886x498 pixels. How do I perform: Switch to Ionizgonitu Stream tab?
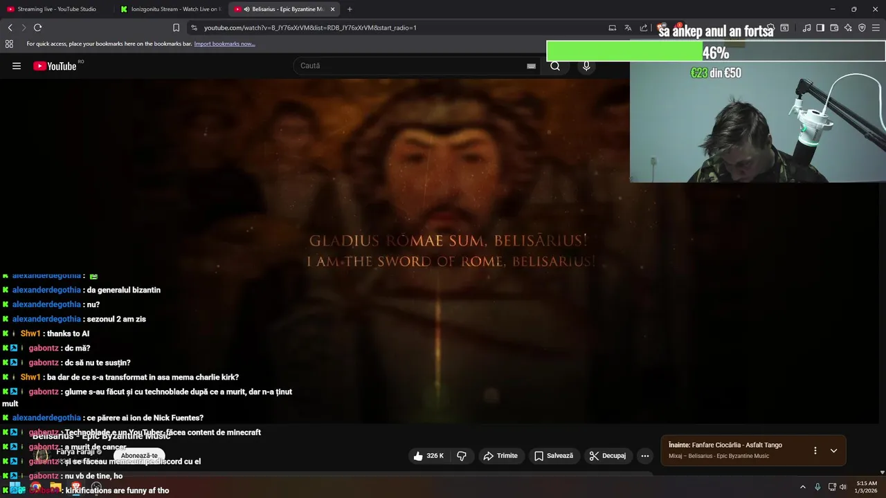click(x=171, y=9)
